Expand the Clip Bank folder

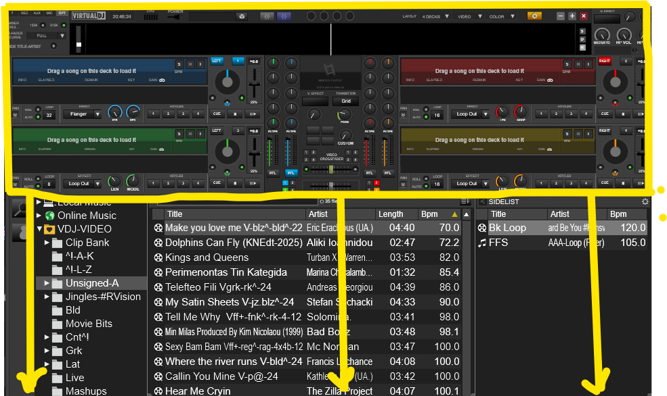click(47, 243)
